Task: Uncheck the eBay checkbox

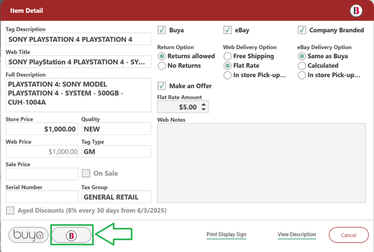Action: pos(227,30)
